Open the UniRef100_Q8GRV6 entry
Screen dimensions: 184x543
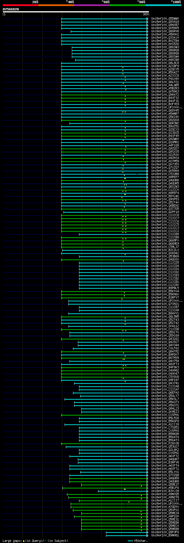tap(165, 31)
